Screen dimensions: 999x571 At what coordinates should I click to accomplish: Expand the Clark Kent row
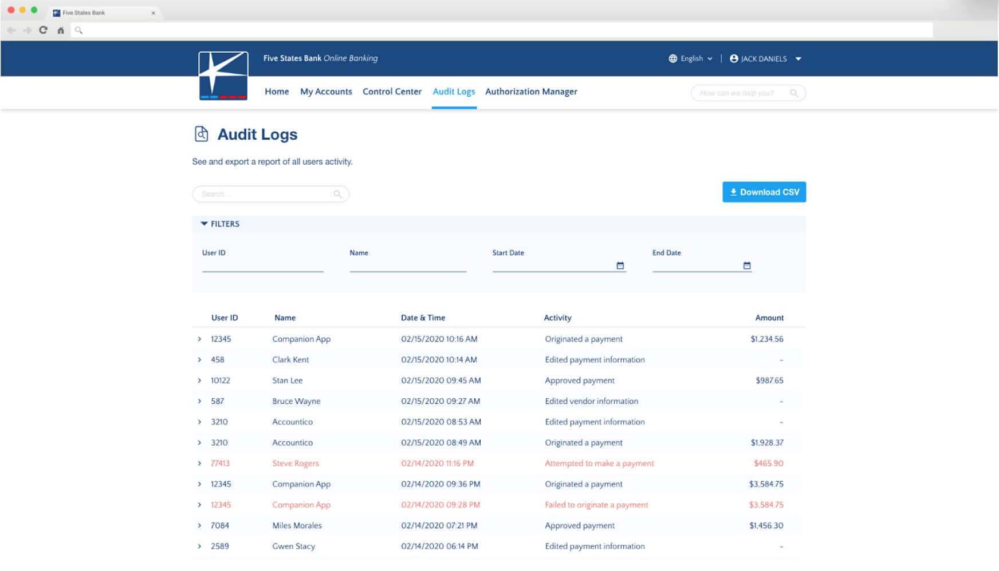pos(199,360)
